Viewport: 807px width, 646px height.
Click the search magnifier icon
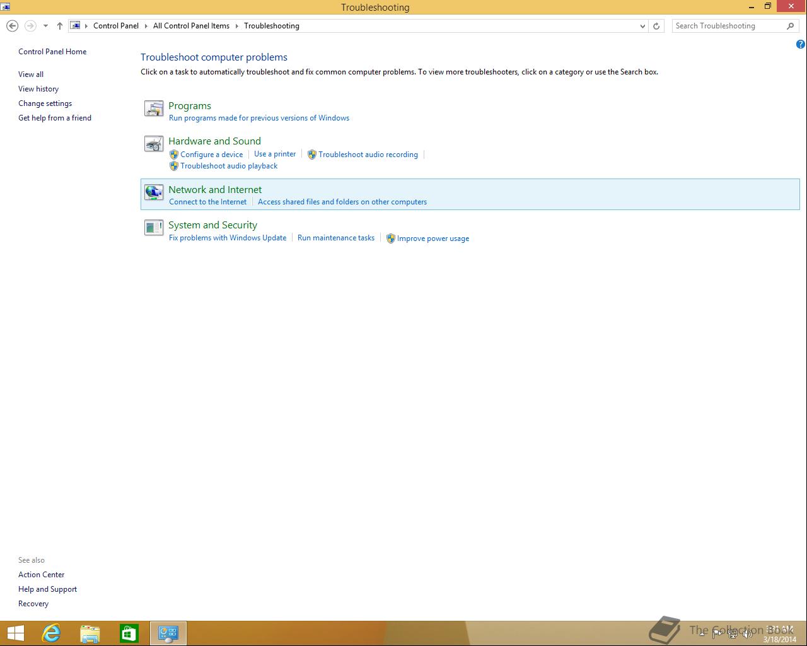click(x=790, y=26)
